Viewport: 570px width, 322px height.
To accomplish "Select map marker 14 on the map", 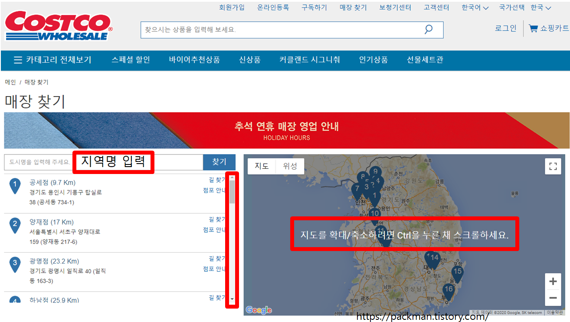I will click(x=435, y=260).
